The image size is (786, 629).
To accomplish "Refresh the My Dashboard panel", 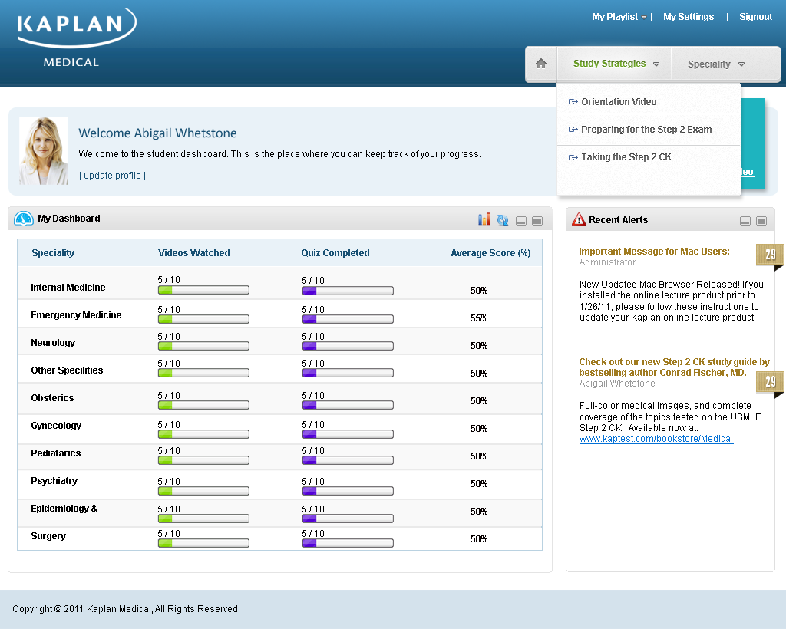I will [x=503, y=220].
